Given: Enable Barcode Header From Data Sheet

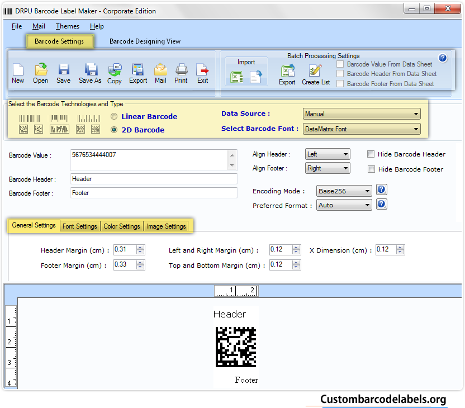Looking at the screenshot, I should 340,74.
